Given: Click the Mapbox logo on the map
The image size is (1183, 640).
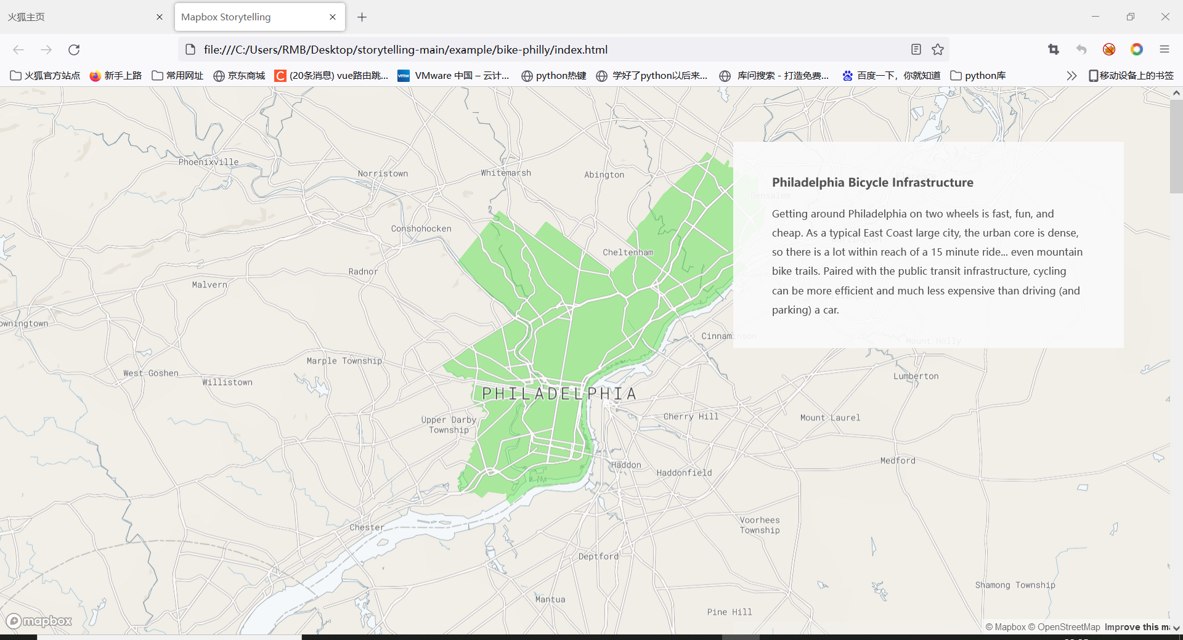Looking at the screenshot, I should pyautogui.click(x=39, y=621).
